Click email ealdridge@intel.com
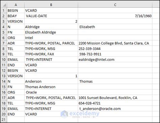Viewport: 160px width, 123px height. [115, 59]
